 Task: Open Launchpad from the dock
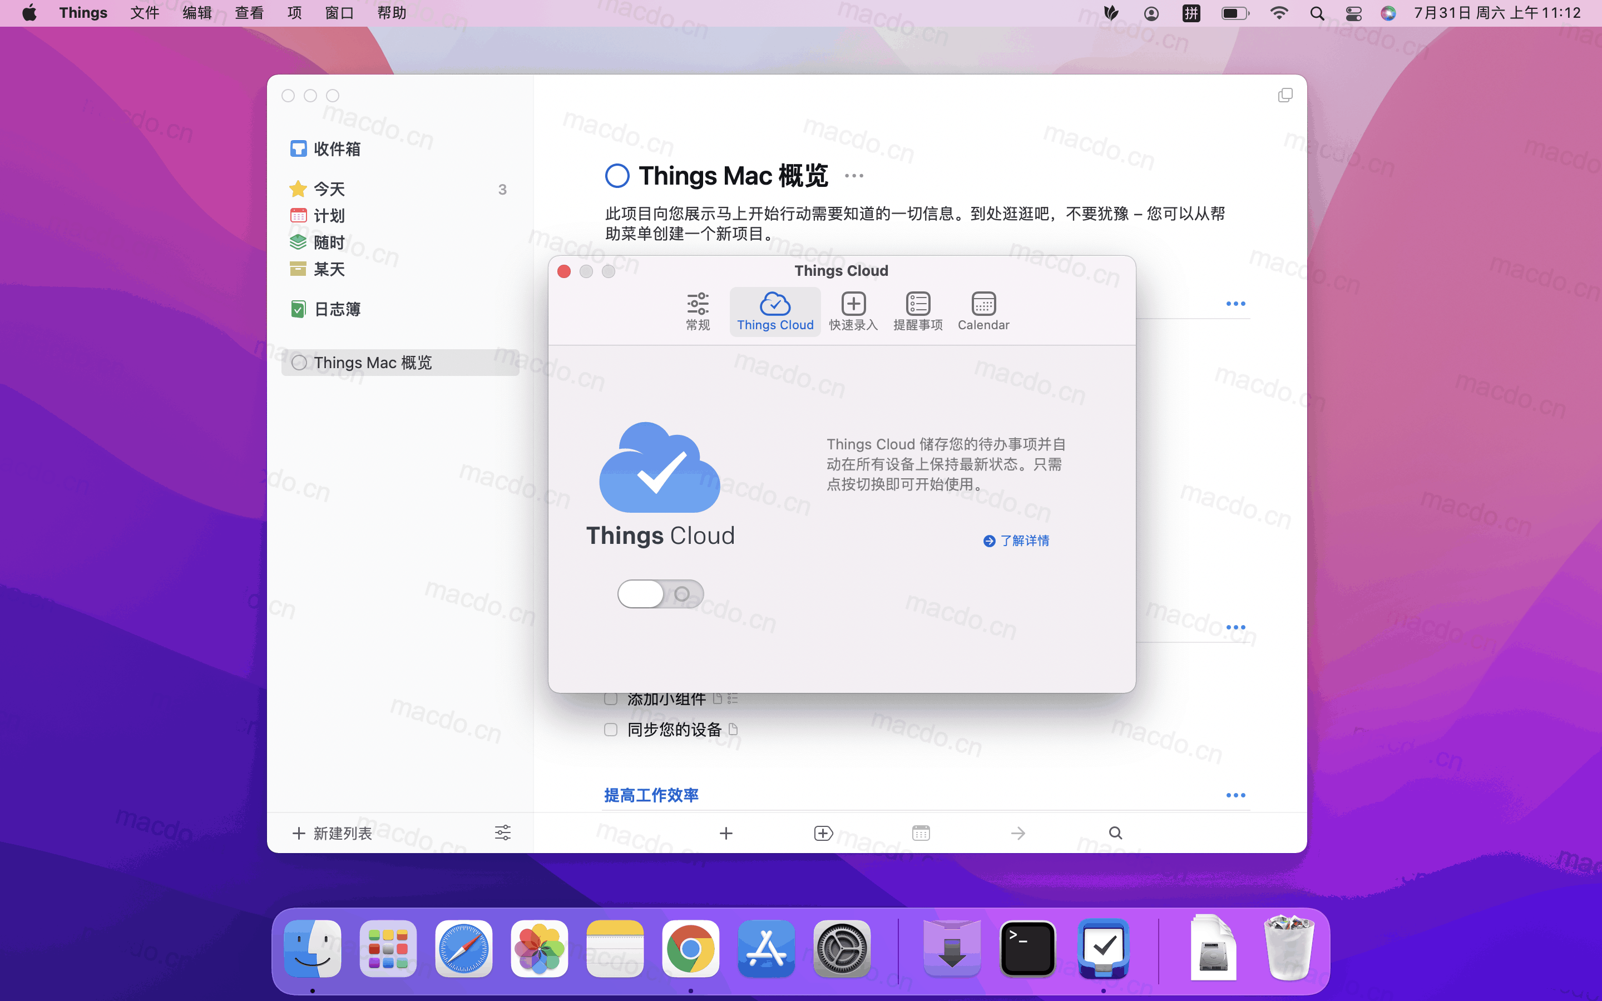coord(388,949)
